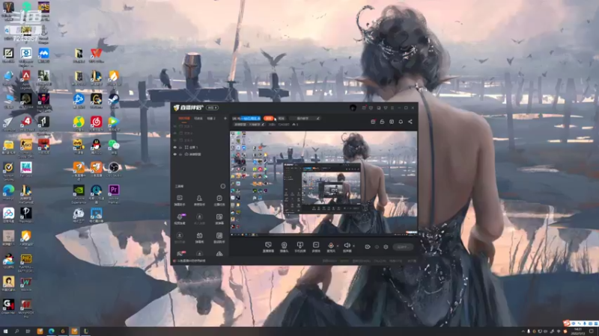Open OBS Studio desktop shortcut
The height and width of the screenshot is (336, 599).
click(114, 169)
